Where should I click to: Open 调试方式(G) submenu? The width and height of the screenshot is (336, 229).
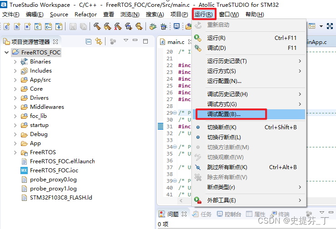pos(249,104)
